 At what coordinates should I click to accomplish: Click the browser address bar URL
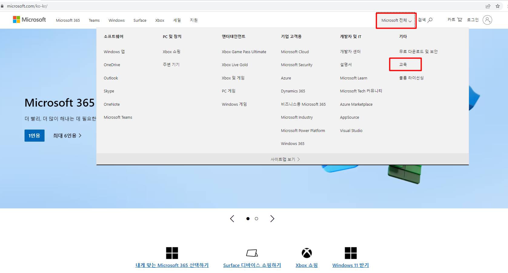tap(27, 6)
